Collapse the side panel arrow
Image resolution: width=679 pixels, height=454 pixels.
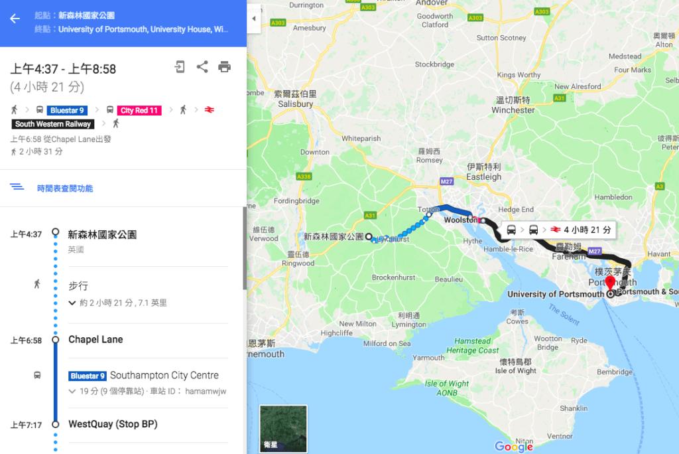(254, 19)
